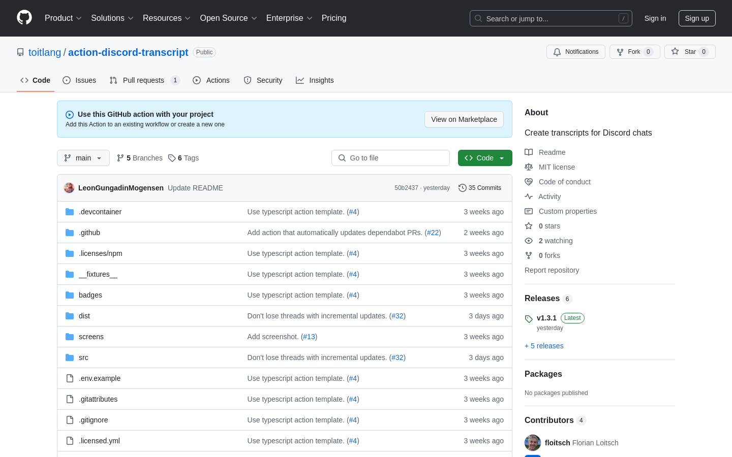Click the .gitignore file icon
Viewport: 732px width, 457px height.
point(70,420)
